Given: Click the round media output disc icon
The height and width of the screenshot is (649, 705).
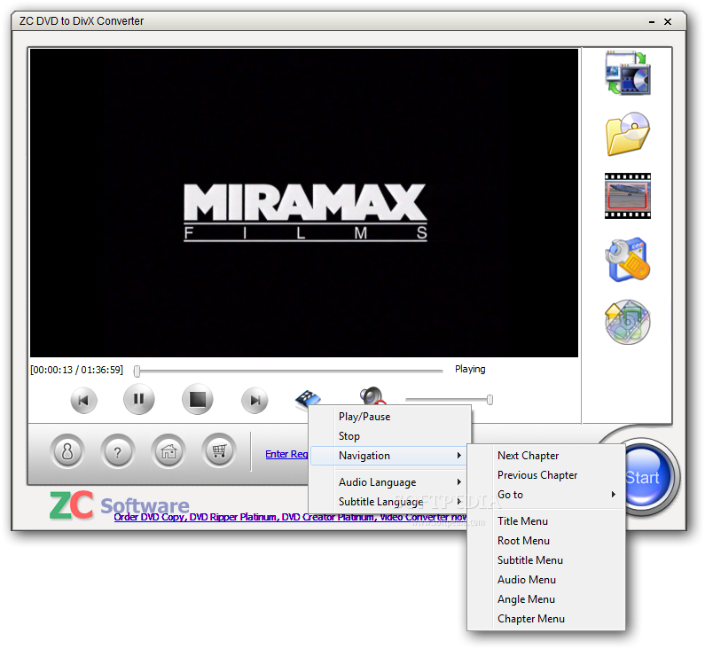Looking at the screenshot, I should pyautogui.click(x=628, y=322).
